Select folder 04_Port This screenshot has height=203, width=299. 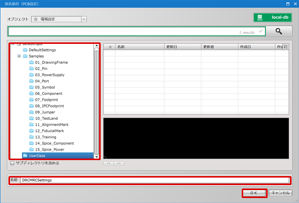click(x=39, y=81)
